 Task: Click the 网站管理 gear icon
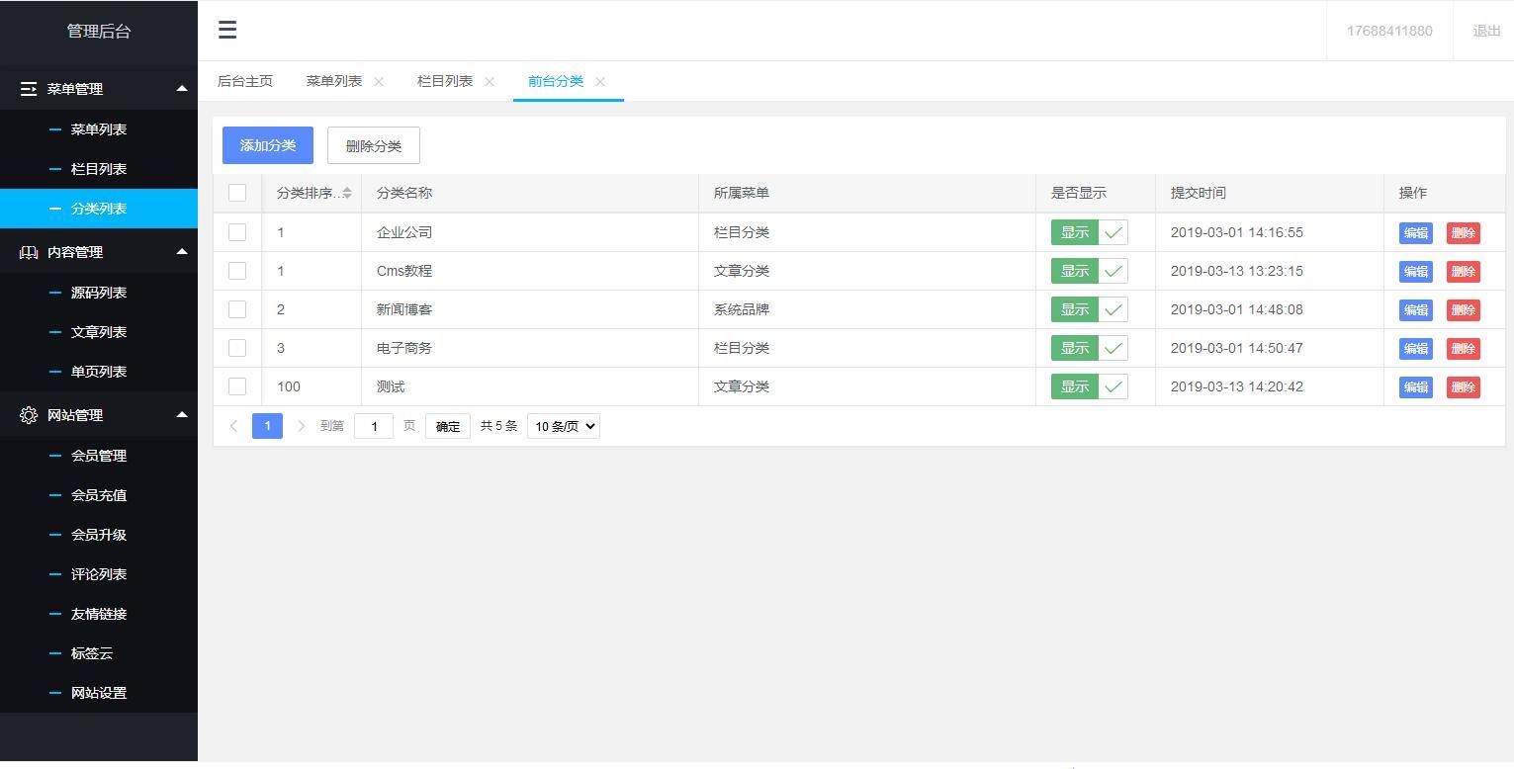coord(28,415)
